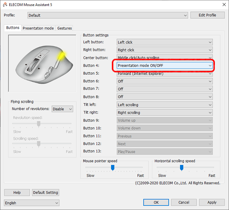Open the Button 5 Forward dropdown
This screenshot has height=210, width=229.
164,74
